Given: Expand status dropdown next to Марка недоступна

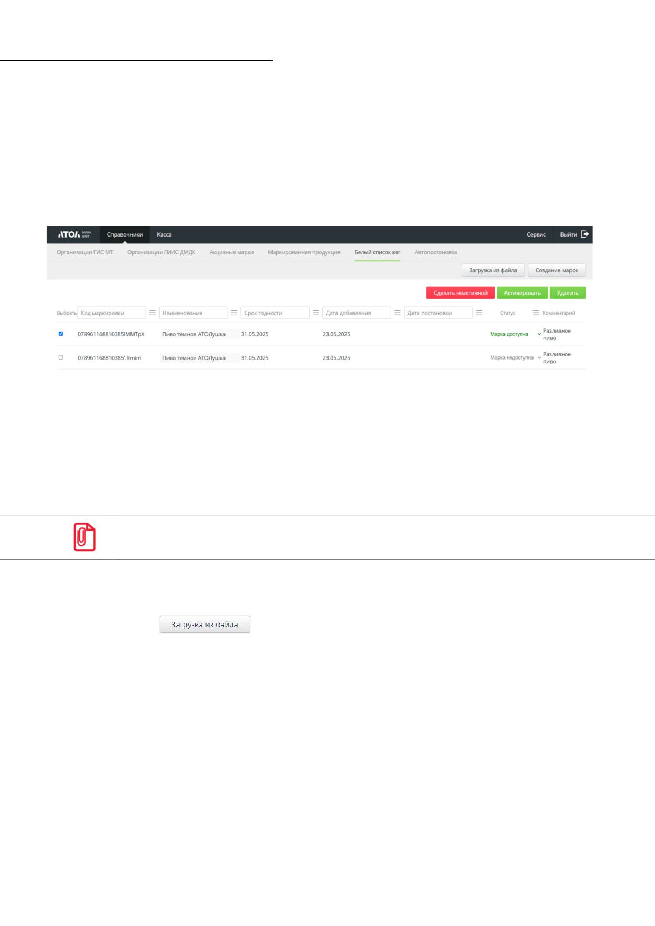Looking at the screenshot, I should [539, 358].
